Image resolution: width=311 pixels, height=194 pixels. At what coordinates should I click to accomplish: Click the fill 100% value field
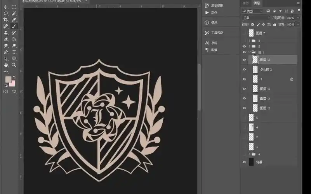pos(291,24)
